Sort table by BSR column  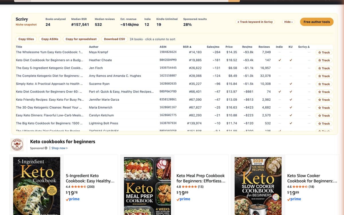click(187, 47)
